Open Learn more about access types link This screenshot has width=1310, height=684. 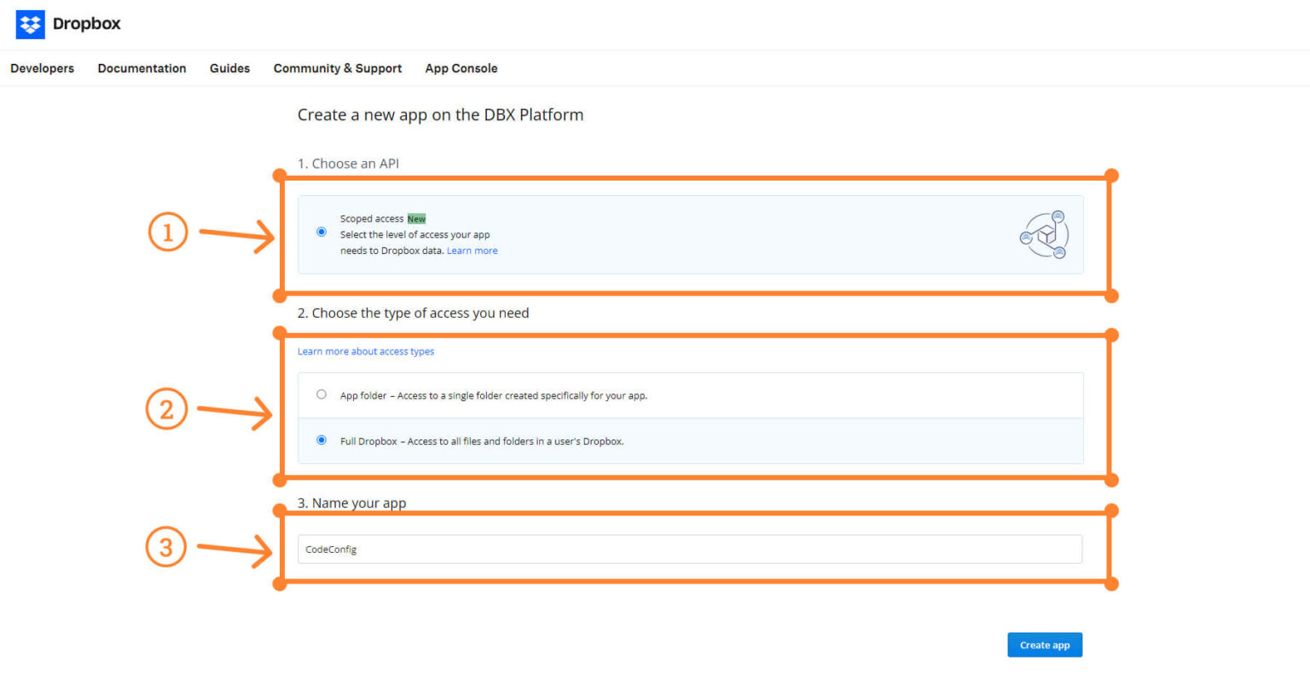click(365, 351)
